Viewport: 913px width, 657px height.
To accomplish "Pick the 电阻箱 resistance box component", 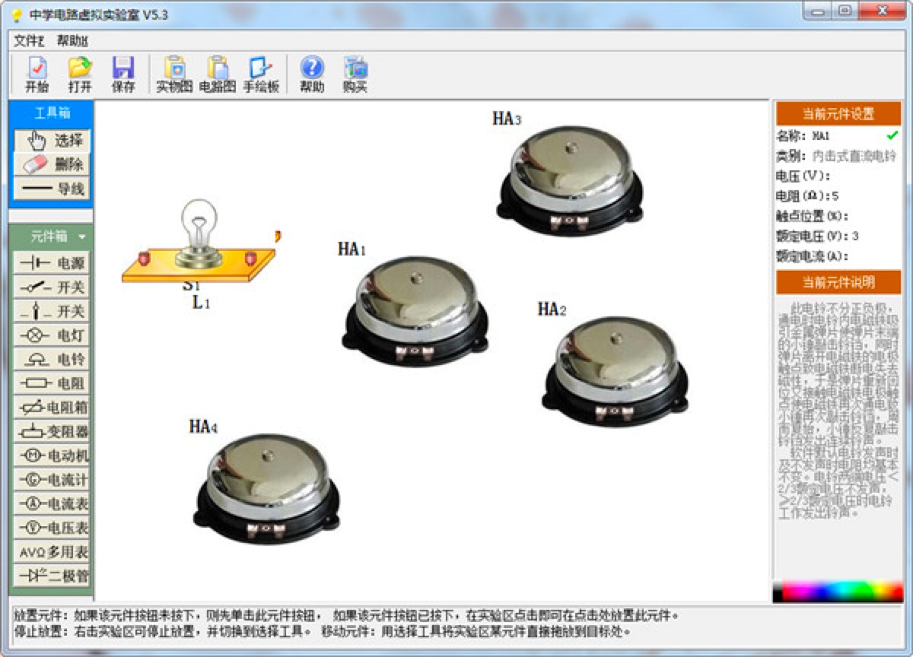I will click(52, 408).
